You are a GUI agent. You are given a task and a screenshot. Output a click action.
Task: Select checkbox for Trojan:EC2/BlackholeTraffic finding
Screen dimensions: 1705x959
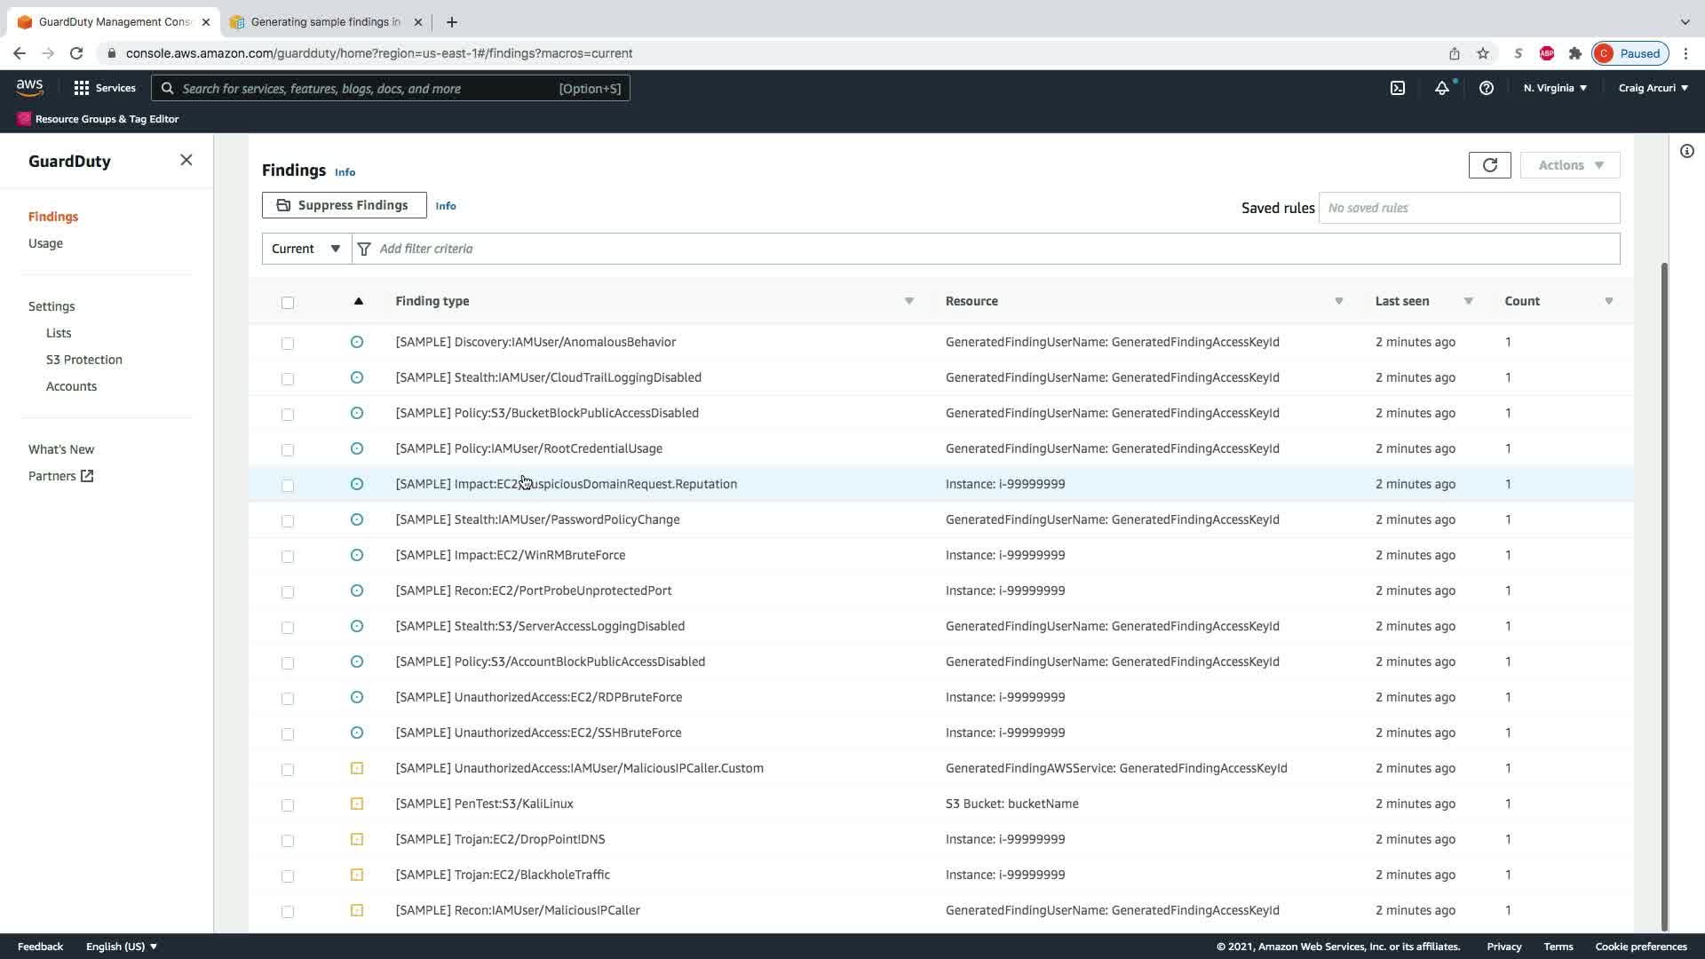click(288, 876)
